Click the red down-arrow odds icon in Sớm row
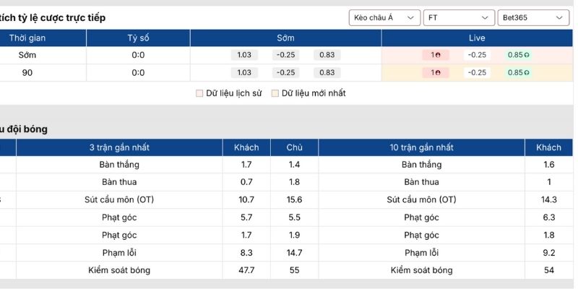This screenshot has width=578, height=289. click(x=439, y=55)
